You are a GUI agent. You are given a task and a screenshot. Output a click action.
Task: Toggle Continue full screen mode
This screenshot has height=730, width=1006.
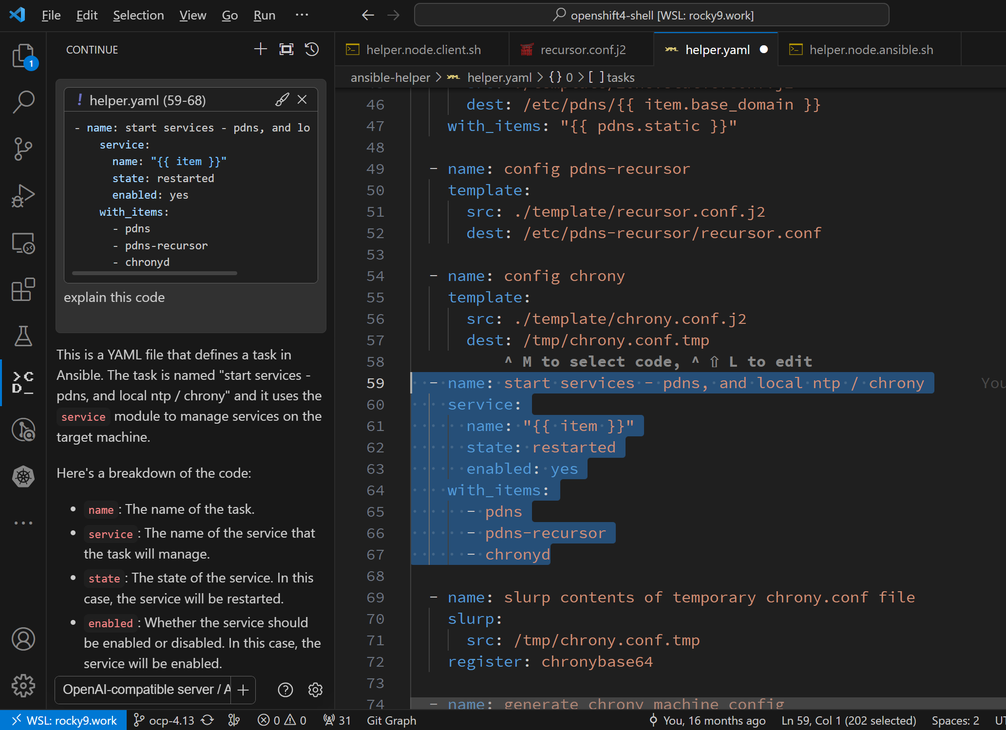[286, 49]
